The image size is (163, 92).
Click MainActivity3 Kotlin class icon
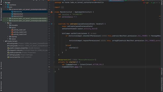[12, 16]
